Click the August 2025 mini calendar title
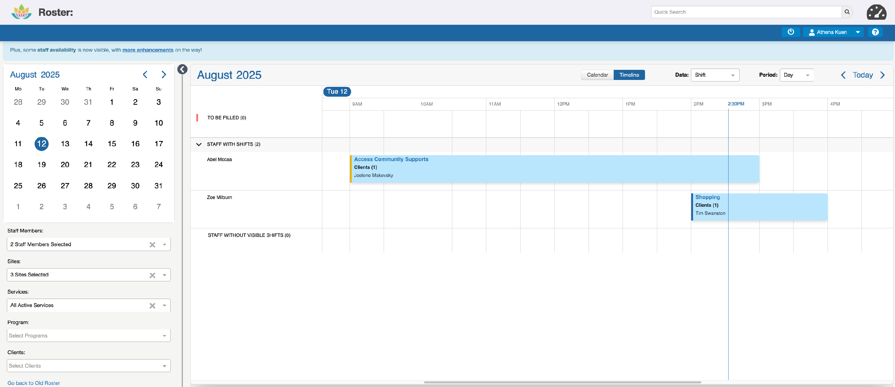Image resolution: width=895 pixels, height=387 pixels. coord(35,75)
